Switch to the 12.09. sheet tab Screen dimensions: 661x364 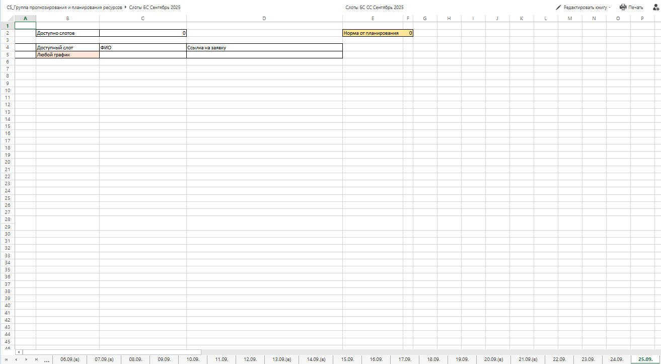[250, 359]
